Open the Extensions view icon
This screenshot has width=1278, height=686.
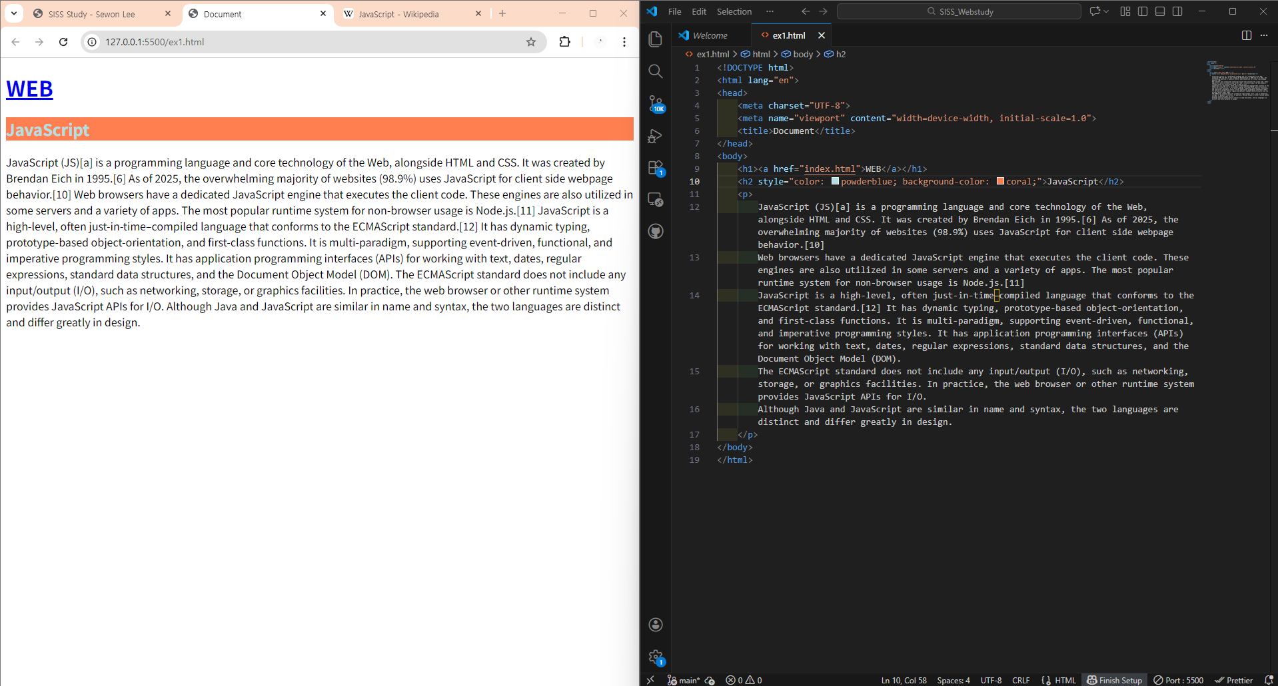tap(656, 167)
